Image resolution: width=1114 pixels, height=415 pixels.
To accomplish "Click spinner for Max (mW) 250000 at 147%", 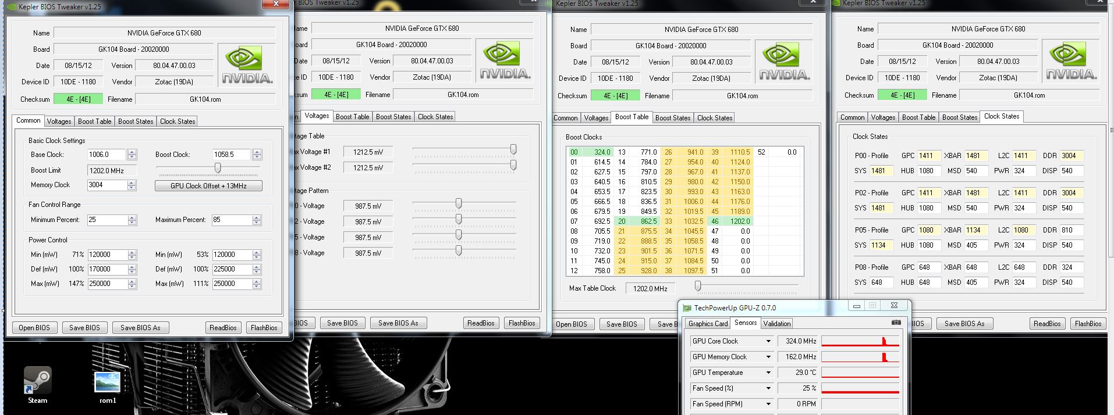I will (132, 284).
